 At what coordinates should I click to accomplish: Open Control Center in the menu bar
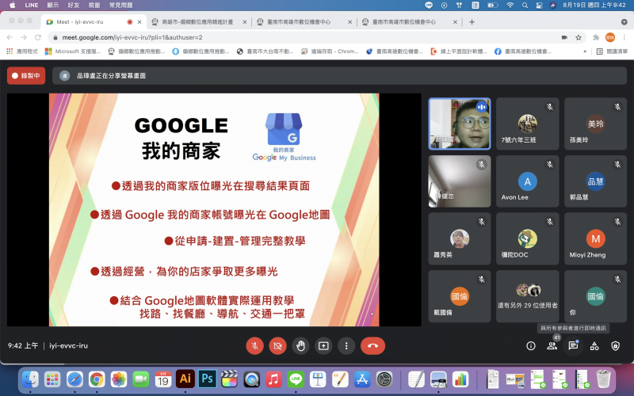click(539, 6)
